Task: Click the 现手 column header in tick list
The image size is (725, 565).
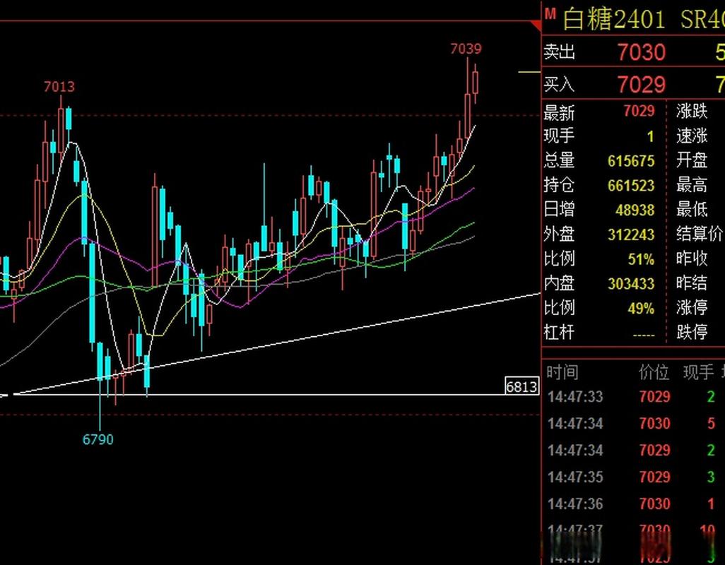Action: 697,372
